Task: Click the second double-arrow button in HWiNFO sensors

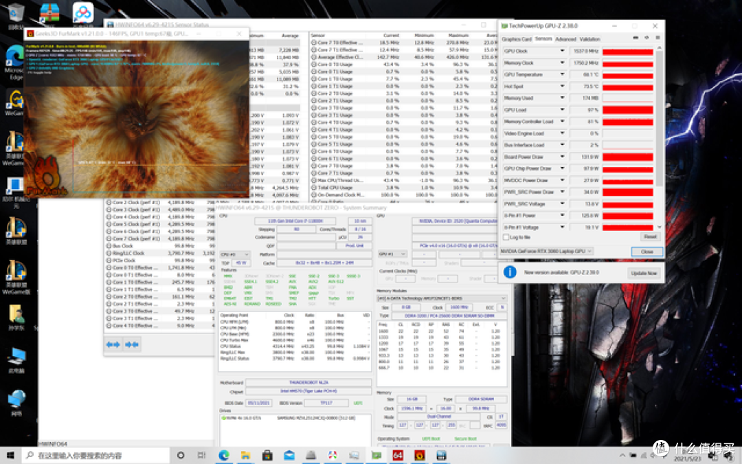Action: coord(131,344)
